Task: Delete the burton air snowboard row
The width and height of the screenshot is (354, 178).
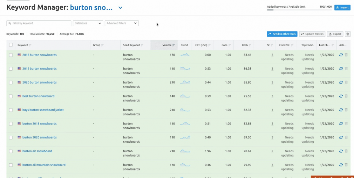Action: tap(346, 151)
